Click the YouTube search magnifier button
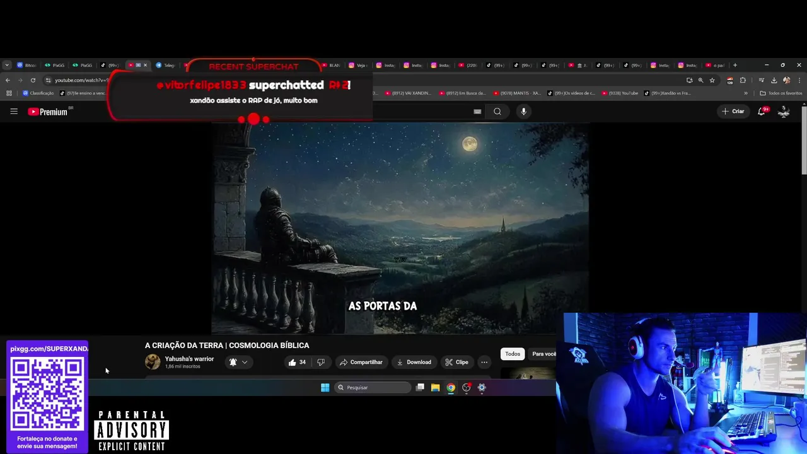Viewport: 807px width, 454px height. tap(497, 112)
